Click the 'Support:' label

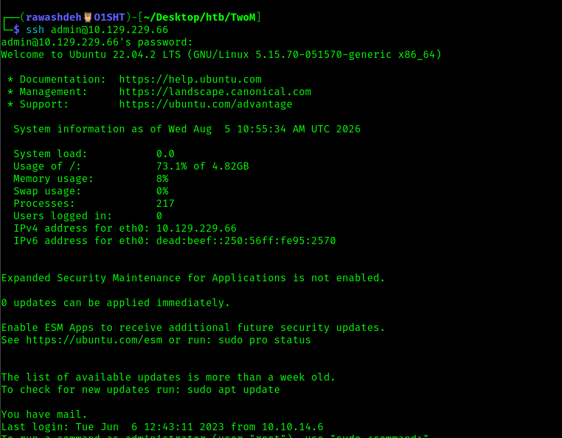click(x=44, y=104)
